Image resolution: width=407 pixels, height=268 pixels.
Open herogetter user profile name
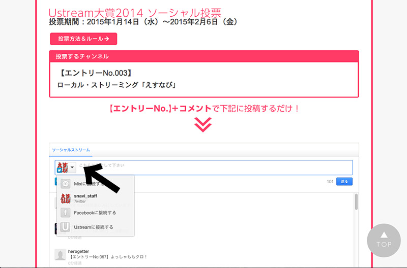pyautogui.click(x=78, y=251)
